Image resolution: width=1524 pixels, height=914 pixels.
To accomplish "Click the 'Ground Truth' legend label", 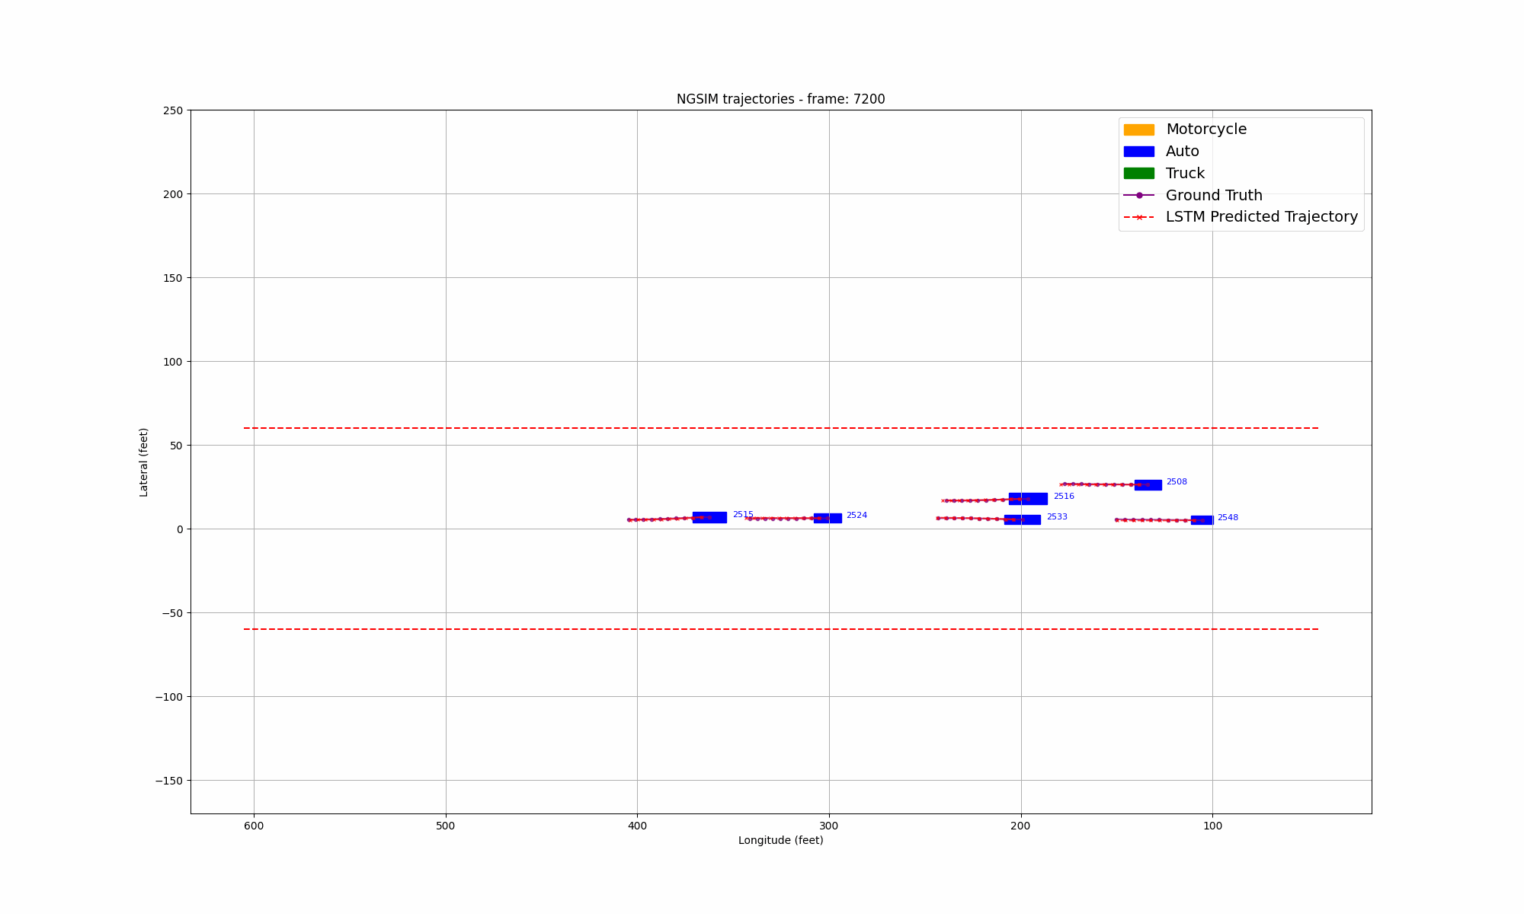I will 1214,195.
